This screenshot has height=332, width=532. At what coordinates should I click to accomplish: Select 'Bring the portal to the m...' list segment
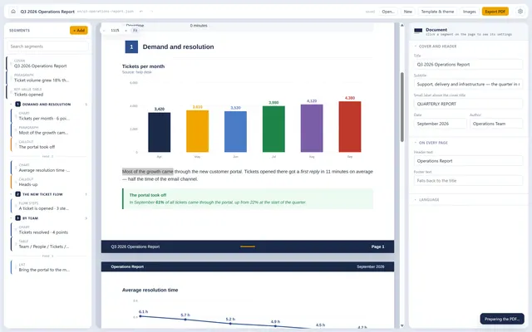click(50, 267)
